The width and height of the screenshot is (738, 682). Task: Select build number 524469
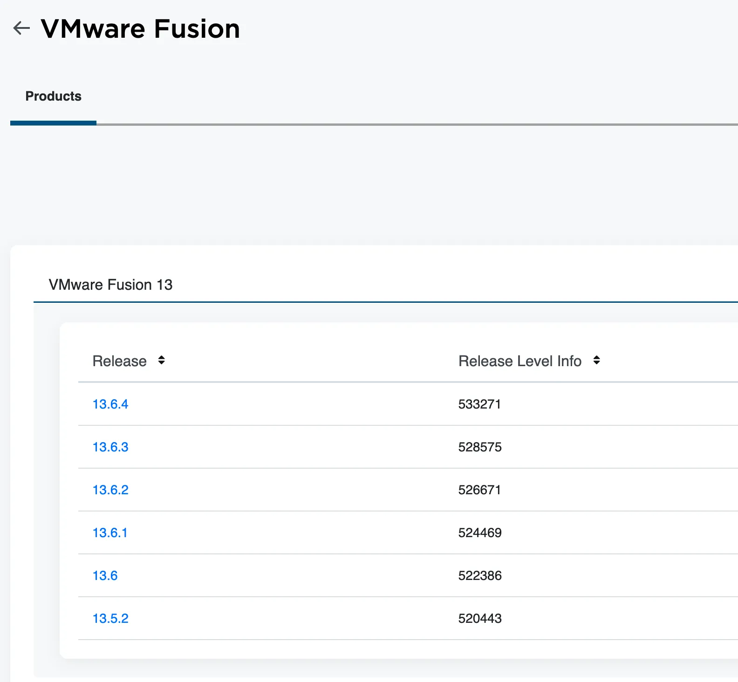(480, 532)
